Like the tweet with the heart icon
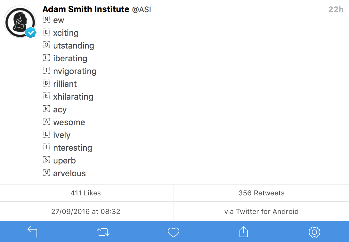 [x=174, y=232]
